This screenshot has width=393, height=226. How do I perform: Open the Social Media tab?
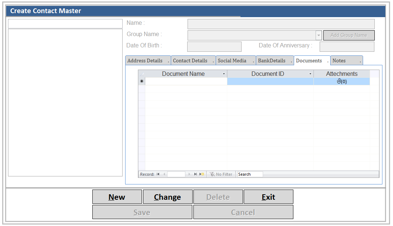232,61
